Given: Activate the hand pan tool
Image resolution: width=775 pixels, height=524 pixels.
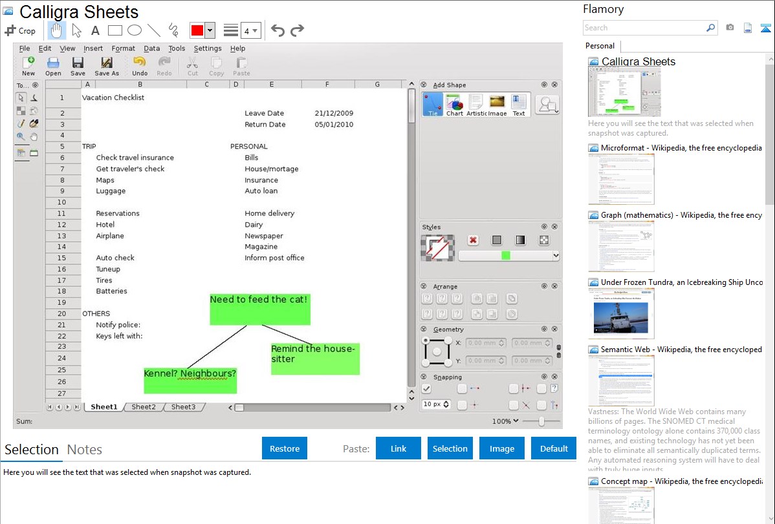Looking at the screenshot, I should click(x=57, y=30).
